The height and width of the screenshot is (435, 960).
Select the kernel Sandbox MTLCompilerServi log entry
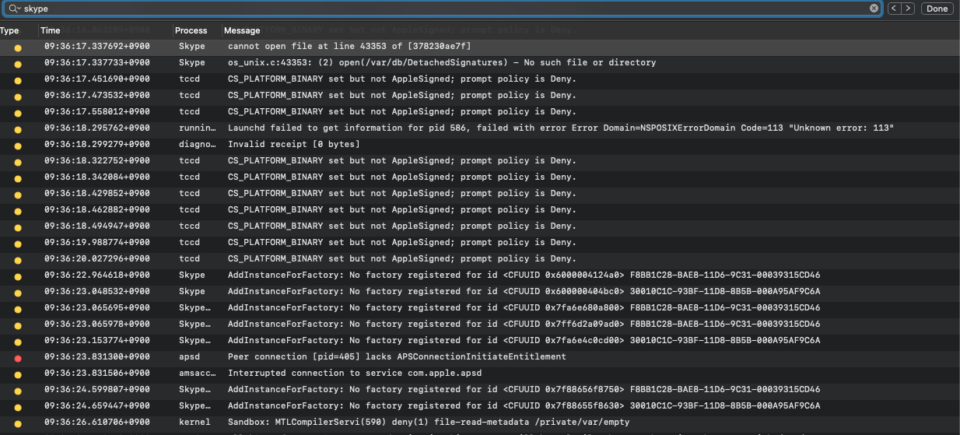click(x=429, y=422)
